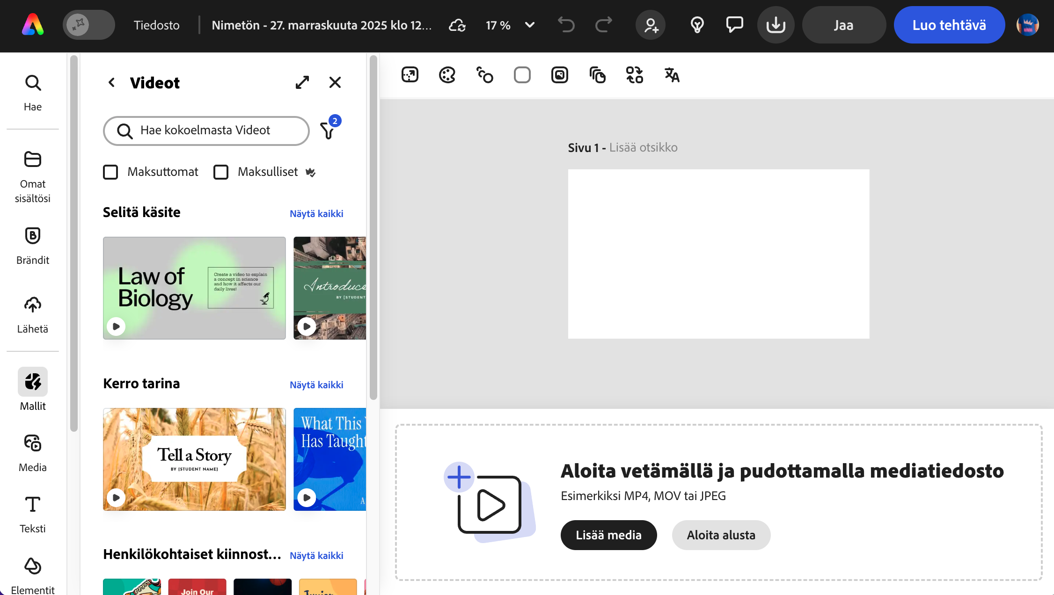This screenshot has height=595, width=1054.
Task: Check the Maksuttomat checkbox
Action: 110,172
